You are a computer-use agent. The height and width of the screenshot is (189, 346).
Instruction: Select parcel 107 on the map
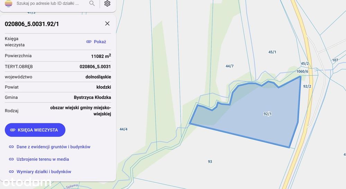[x=335, y=60]
